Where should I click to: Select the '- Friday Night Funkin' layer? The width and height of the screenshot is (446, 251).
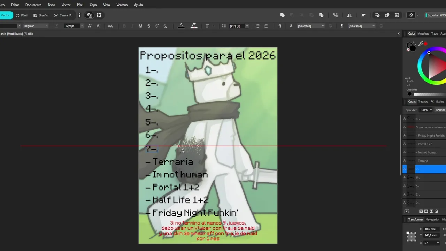(424, 136)
